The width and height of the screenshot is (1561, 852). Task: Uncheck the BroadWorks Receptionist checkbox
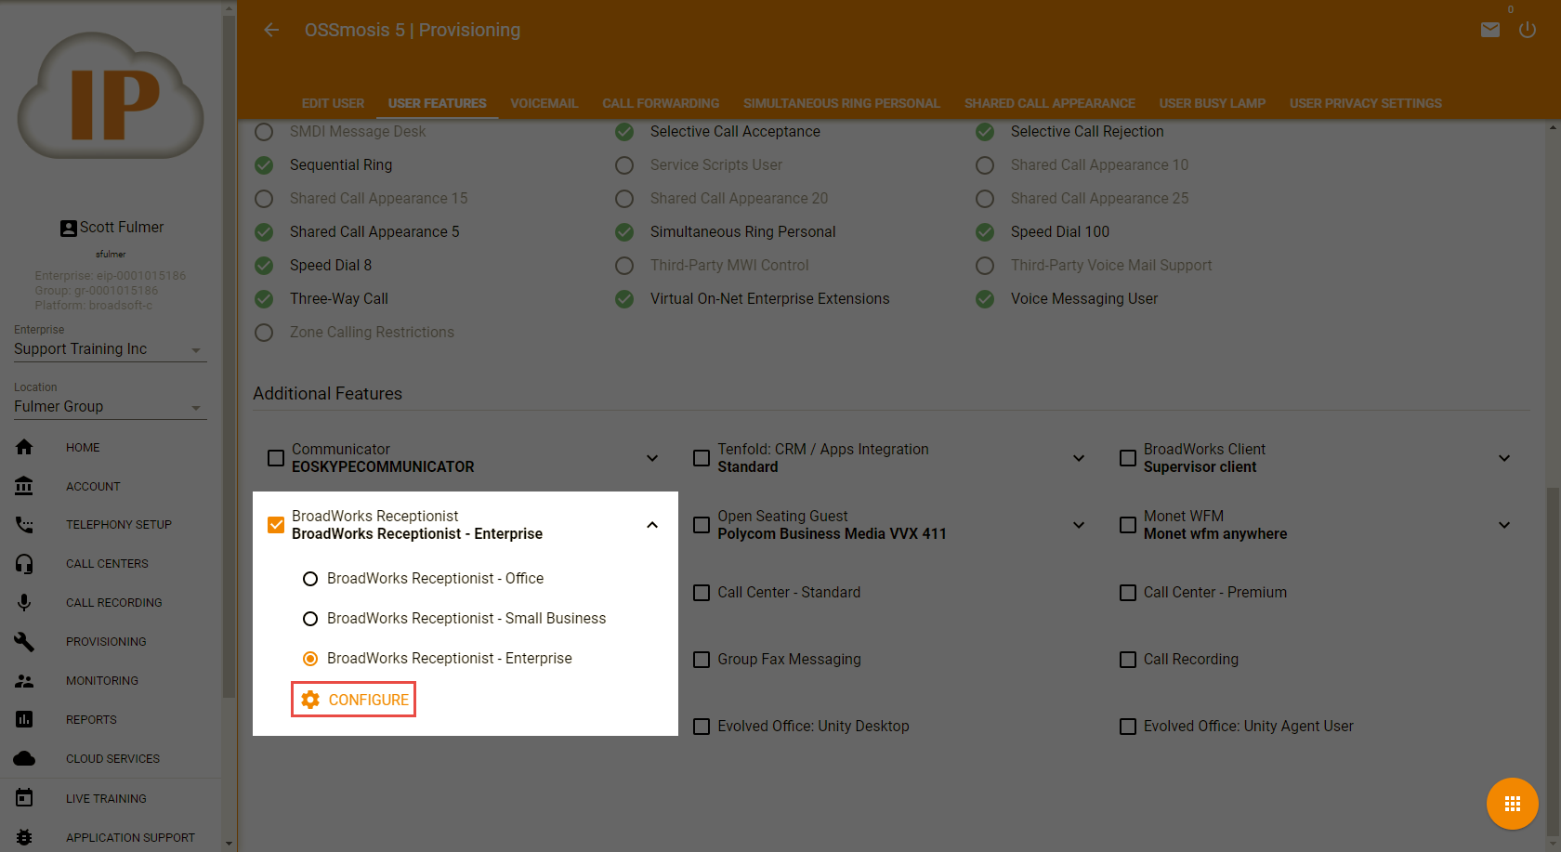tap(276, 525)
